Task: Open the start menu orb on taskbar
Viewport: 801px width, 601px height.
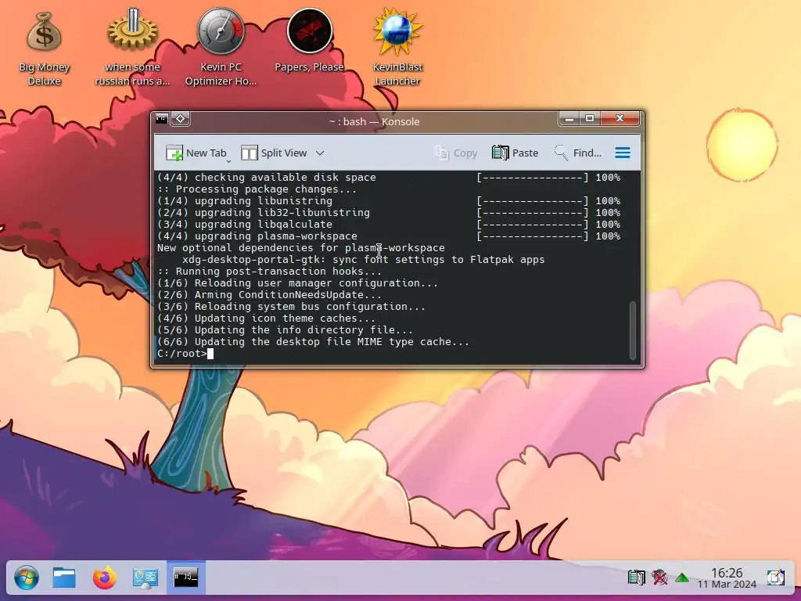Action: 26,578
